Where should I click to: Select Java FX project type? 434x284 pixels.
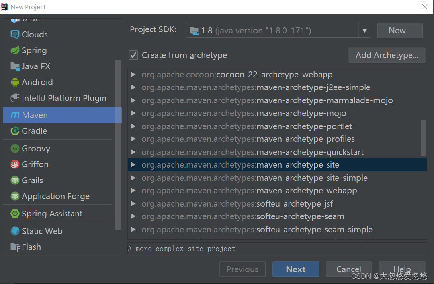[x=59, y=66]
